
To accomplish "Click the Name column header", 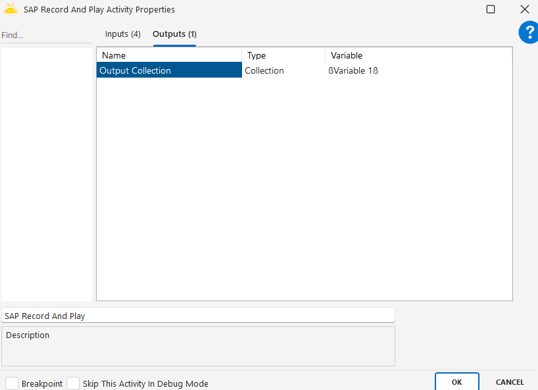I will 169,56.
